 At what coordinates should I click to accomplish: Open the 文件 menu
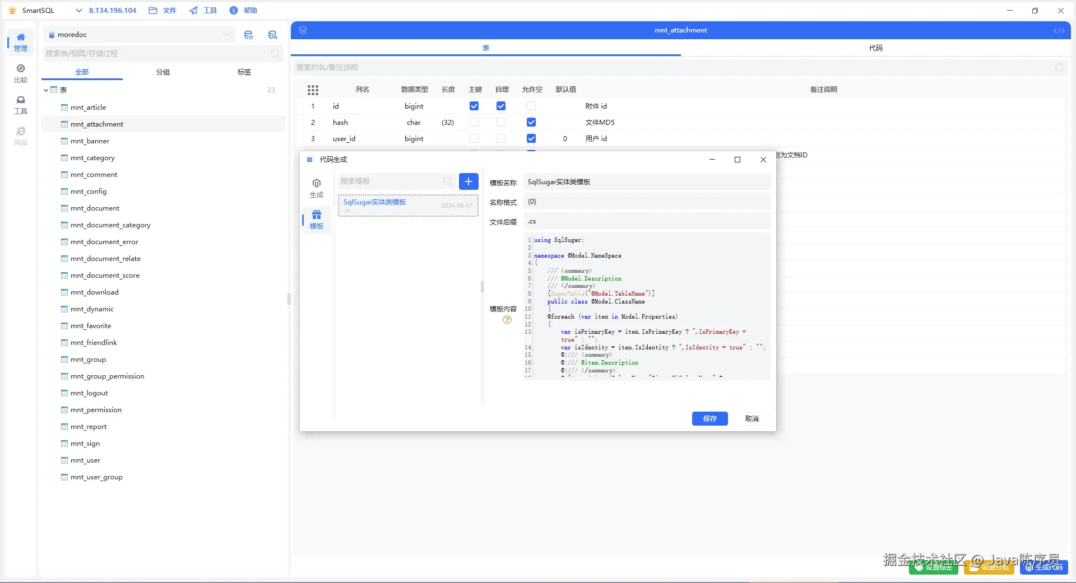[x=163, y=11]
